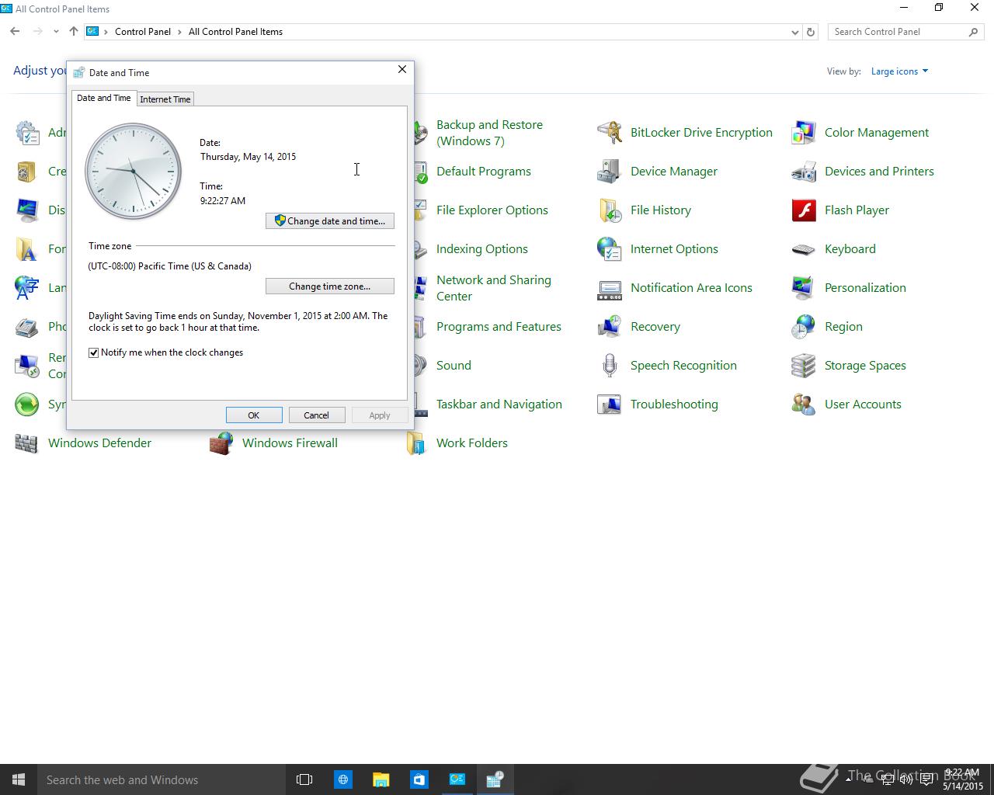Click Change date and time button
994x795 pixels.
pyautogui.click(x=330, y=221)
